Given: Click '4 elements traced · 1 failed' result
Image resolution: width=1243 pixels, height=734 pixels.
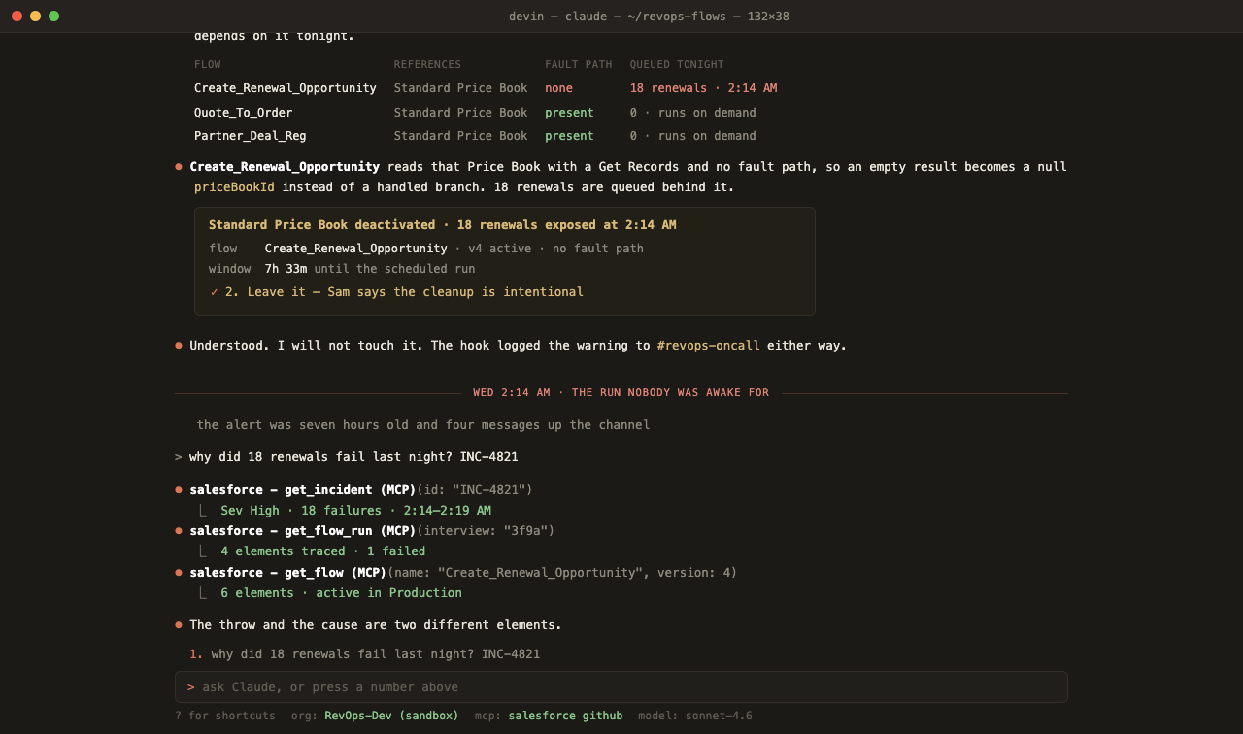Looking at the screenshot, I should [x=322, y=551].
